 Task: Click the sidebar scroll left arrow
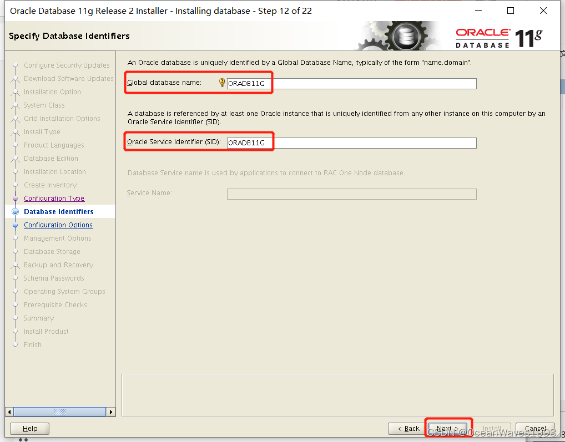point(9,411)
